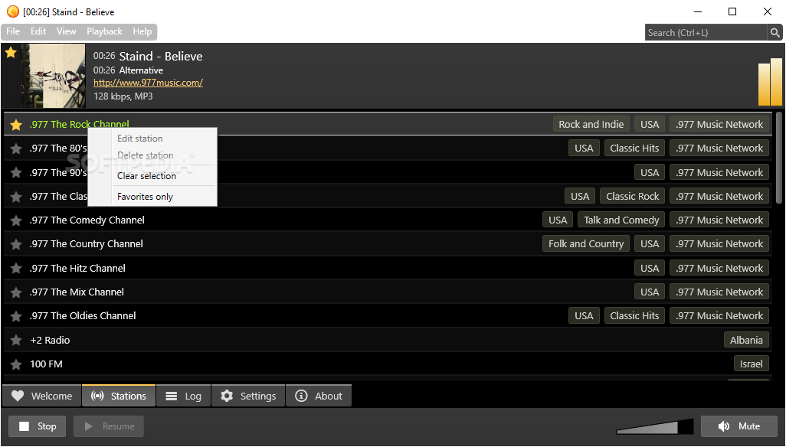Click the 128 kbps, MP3 bitrate text
The image size is (786, 447).
coord(123,96)
